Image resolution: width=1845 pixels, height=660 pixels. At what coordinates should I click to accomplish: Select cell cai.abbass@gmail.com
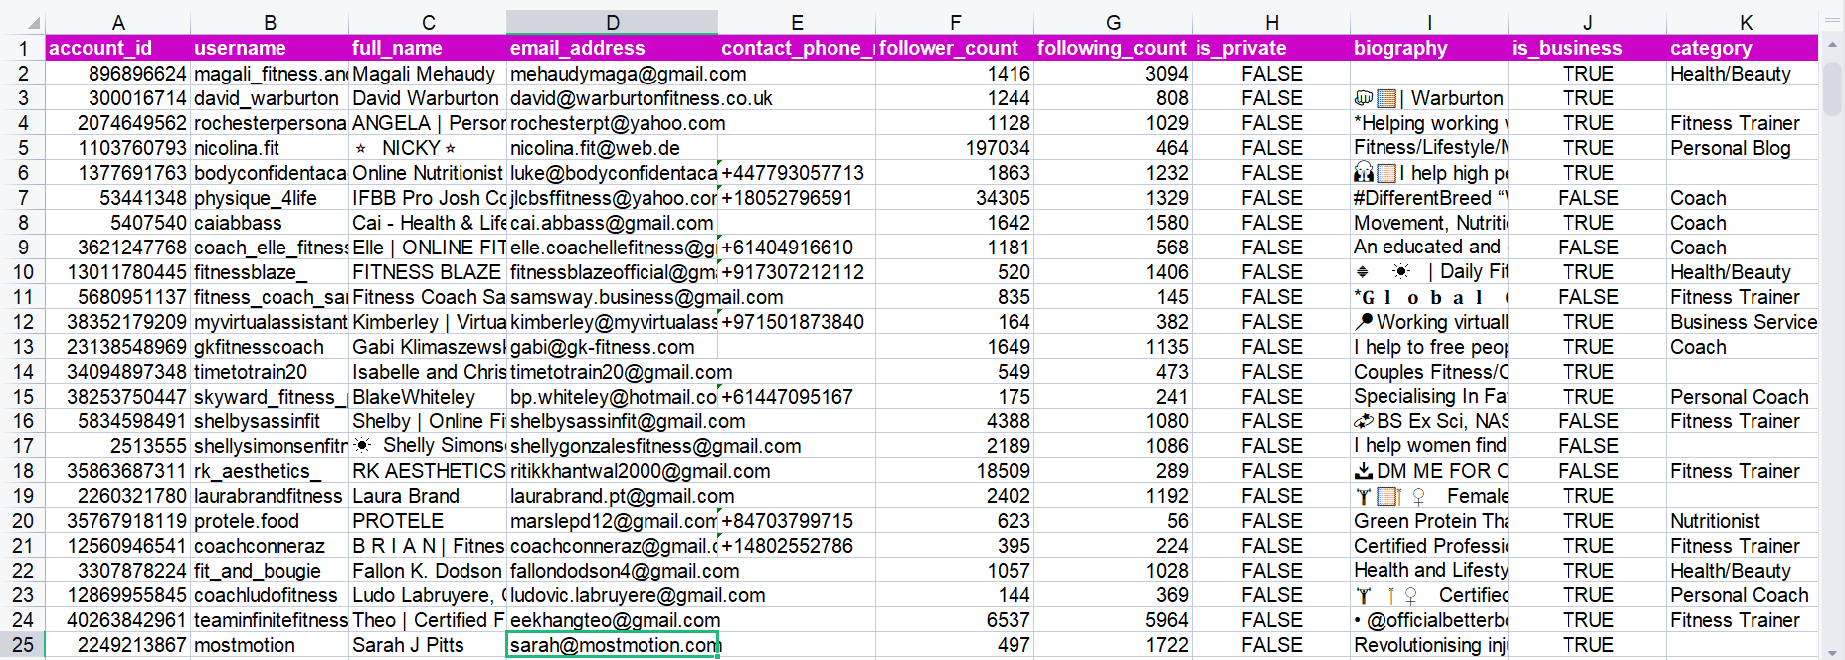pyautogui.click(x=613, y=223)
